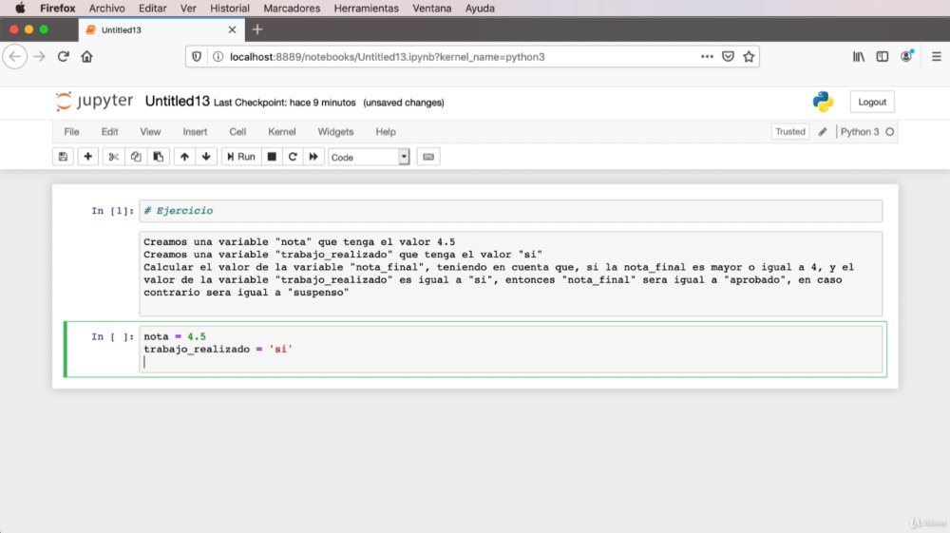This screenshot has height=533, width=950.
Task: Open the Kernel menu
Action: tap(282, 131)
